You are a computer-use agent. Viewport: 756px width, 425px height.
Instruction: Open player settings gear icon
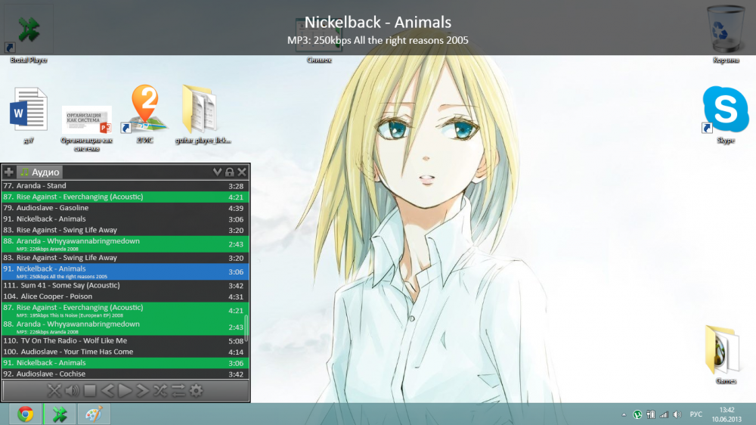[196, 391]
